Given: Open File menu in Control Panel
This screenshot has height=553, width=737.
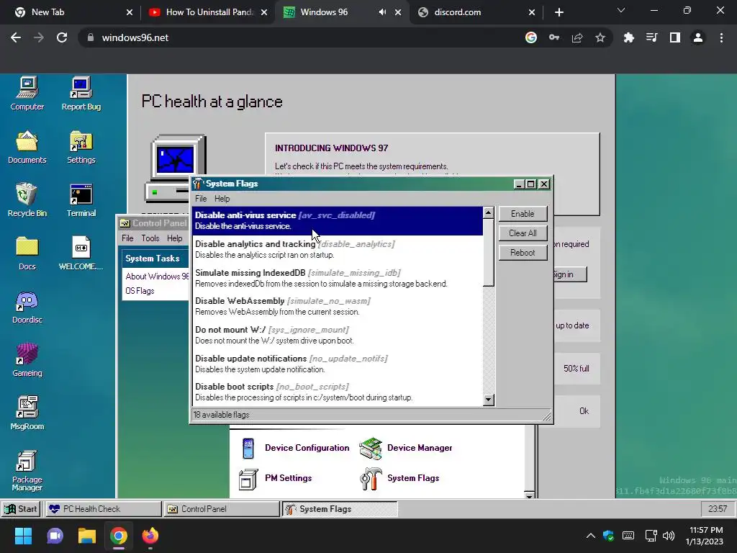Looking at the screenshot, I should pyautogui.click(x=127, y=238).
